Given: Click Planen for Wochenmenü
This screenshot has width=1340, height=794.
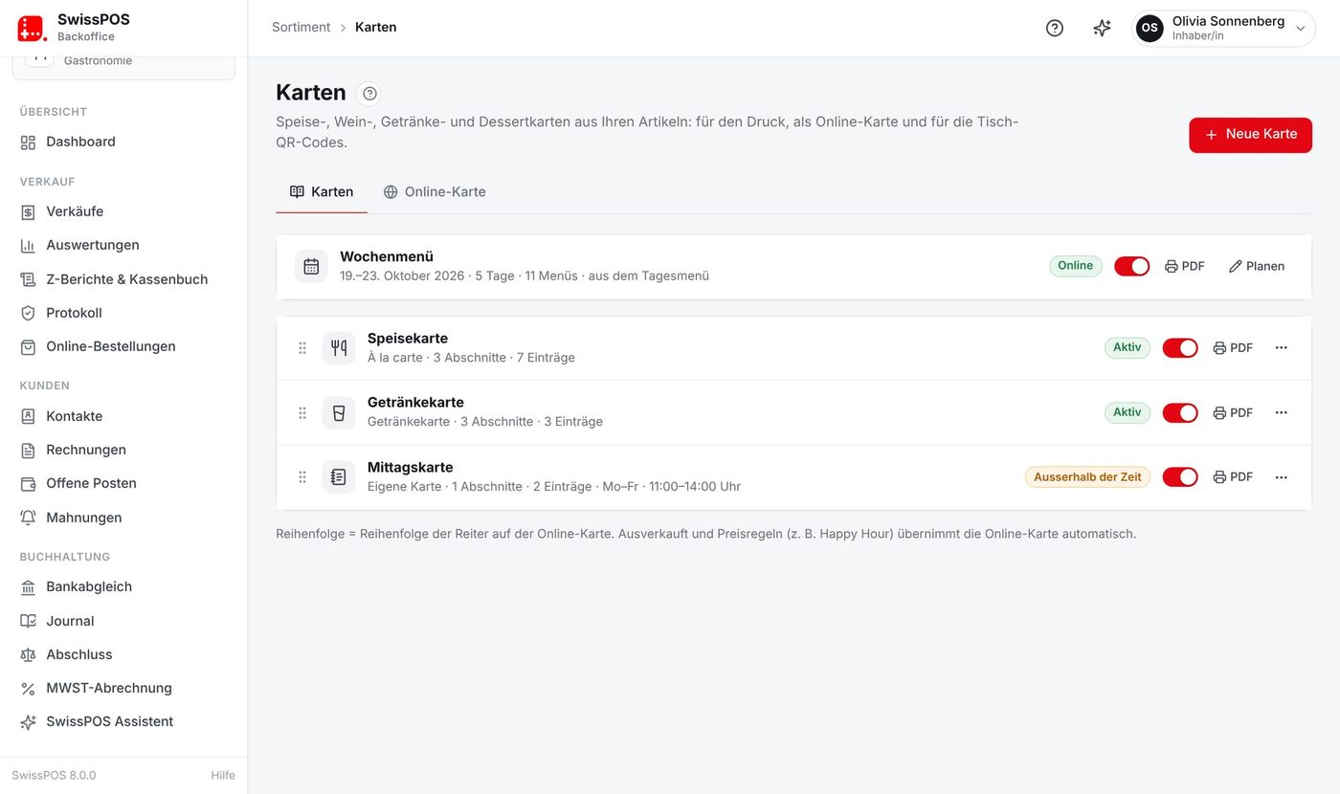Looking at the screenshot, I should (x=1257, y=266).
